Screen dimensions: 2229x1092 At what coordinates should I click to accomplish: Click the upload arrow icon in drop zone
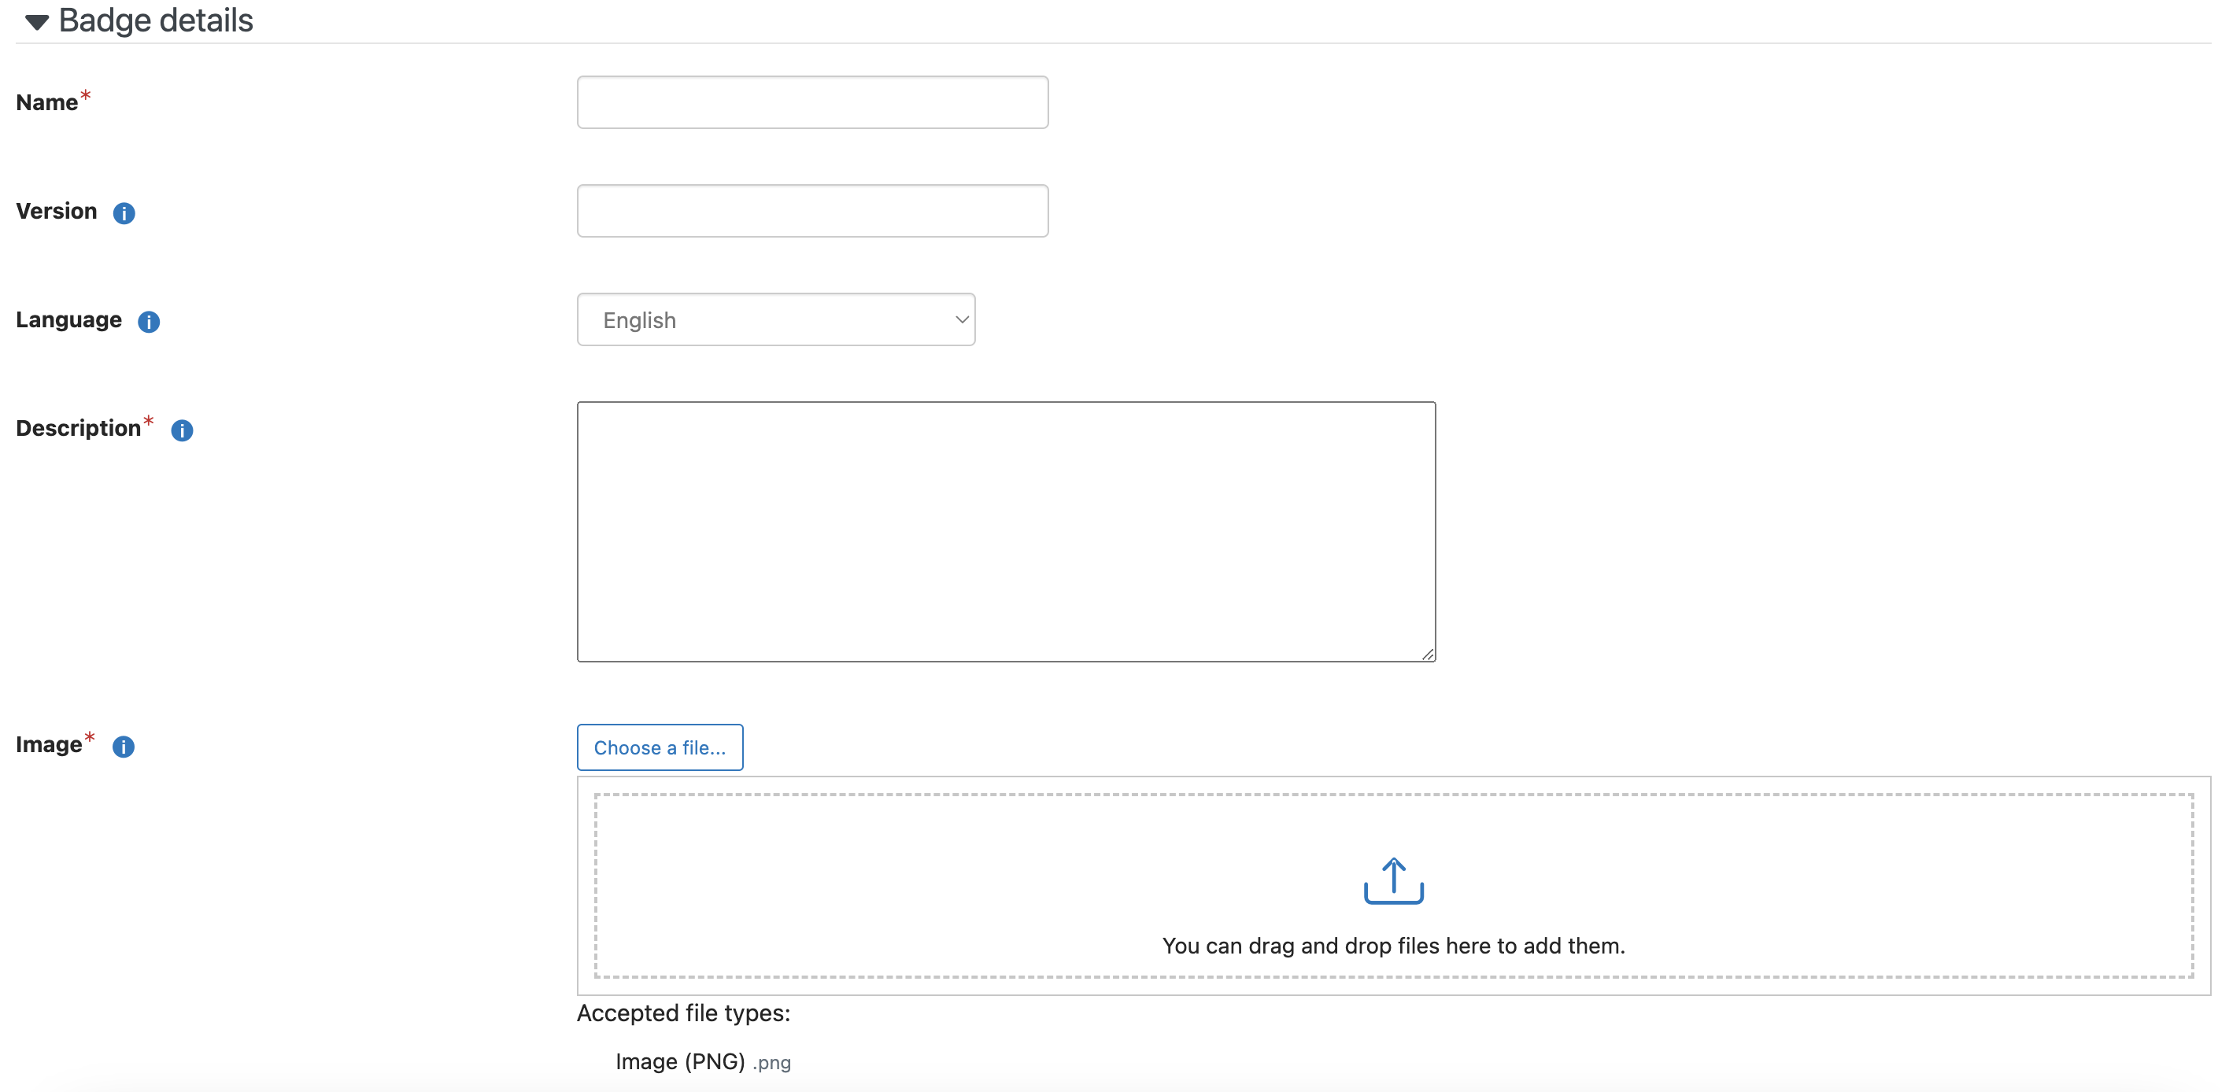pyautogui.click(x=1394, y=880)
